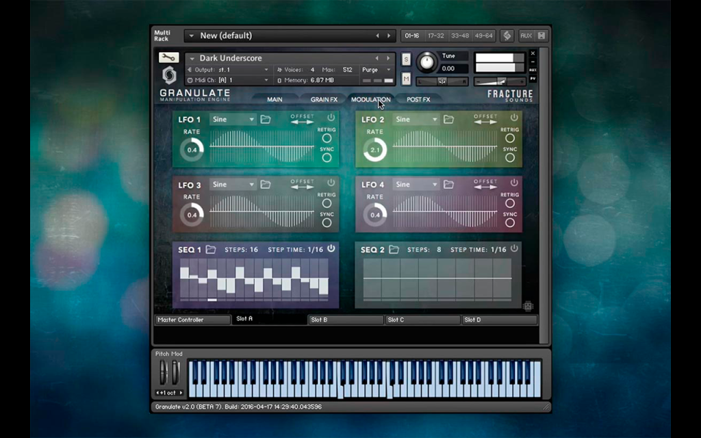Image resolution: width=701 pixels, height=438 pixels.
Task: Adjust the LFO 2 rate knob
Action: [x=375, y=150]
